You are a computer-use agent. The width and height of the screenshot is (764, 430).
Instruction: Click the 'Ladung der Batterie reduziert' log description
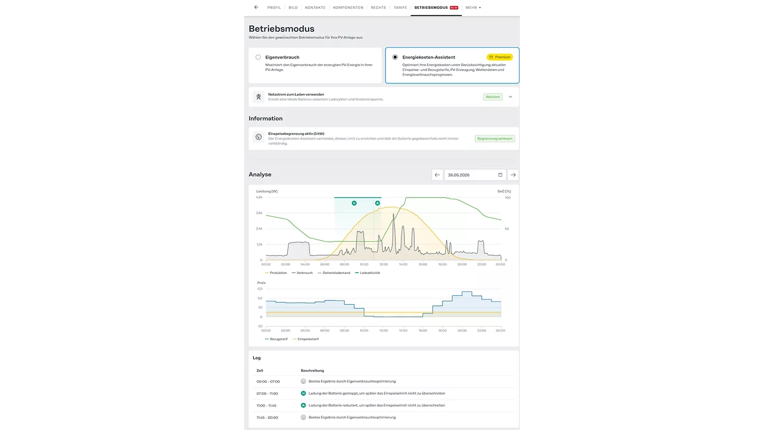(x=377, y=405)
